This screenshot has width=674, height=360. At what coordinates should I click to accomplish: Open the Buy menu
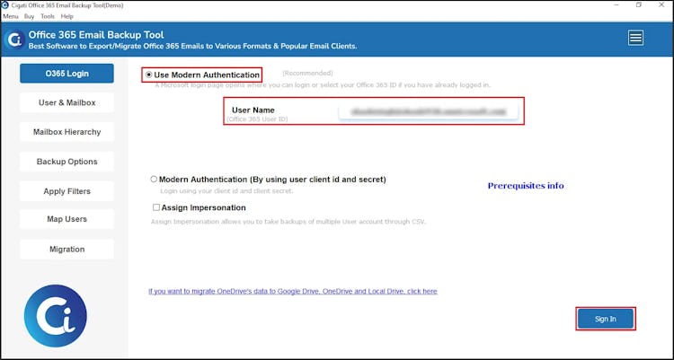pyautogui.click(x=30, y=16)
